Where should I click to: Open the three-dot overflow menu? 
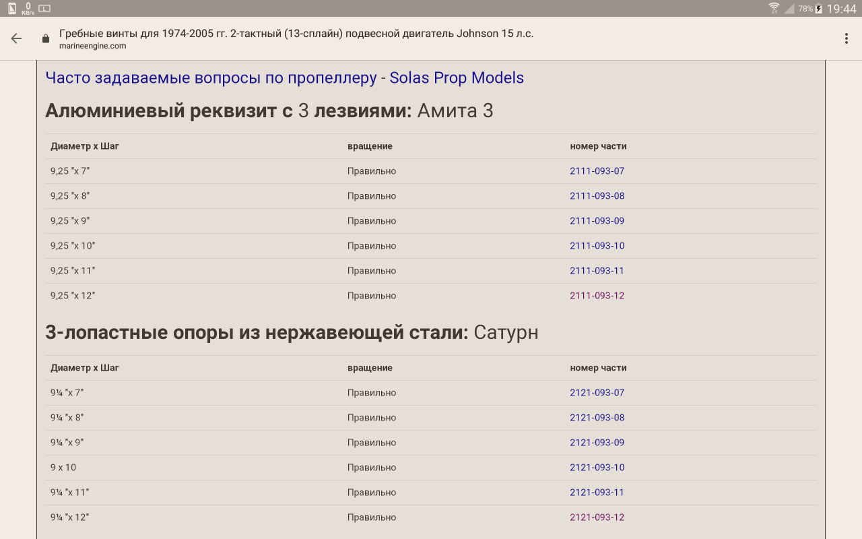[846, 38]
